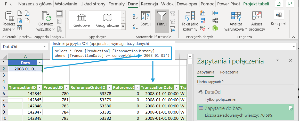299x121 pixels.
Task: Open the Data column filter arrow
Action: pos(39,63)
